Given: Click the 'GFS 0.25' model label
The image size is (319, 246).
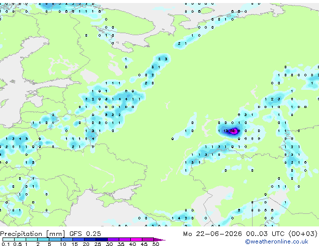Looking at the screenshot, I should tap(85, 234).
